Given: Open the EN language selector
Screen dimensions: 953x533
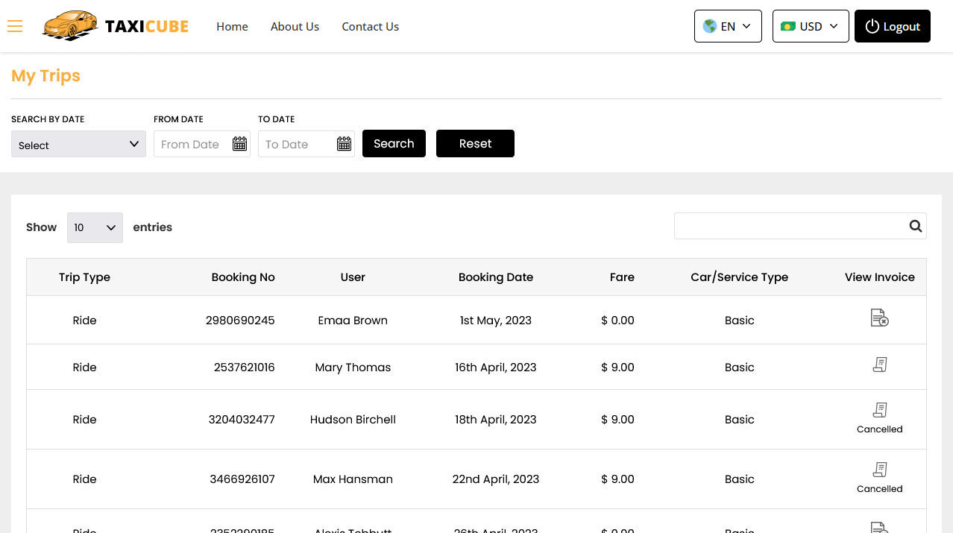Looking at the screenshot, I should (728, 25).
